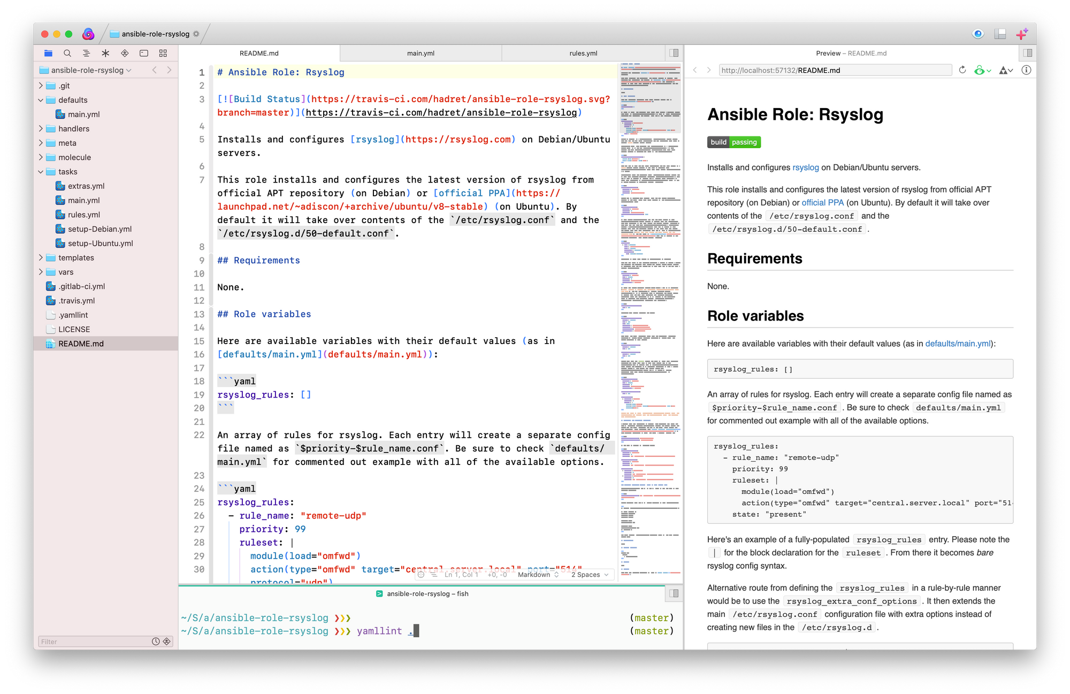Viewport: 1070px width, 694px height.
Task: Click the defaults/main.yml link in preview
Action: [x=958, y=344]
